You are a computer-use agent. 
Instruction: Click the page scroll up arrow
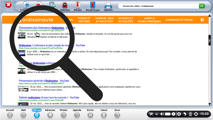click(210, 16)
